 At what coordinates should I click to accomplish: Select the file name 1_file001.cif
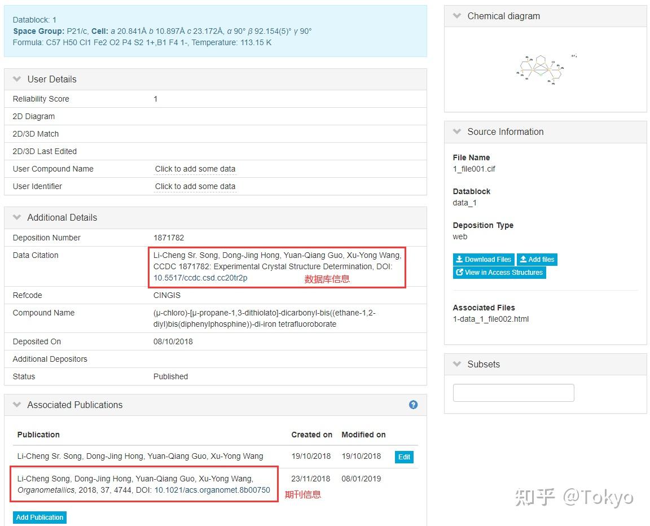coord(474,169)
